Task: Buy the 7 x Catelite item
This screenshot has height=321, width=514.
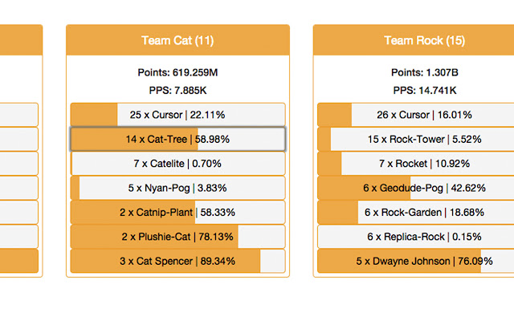Action: point(177,164)
